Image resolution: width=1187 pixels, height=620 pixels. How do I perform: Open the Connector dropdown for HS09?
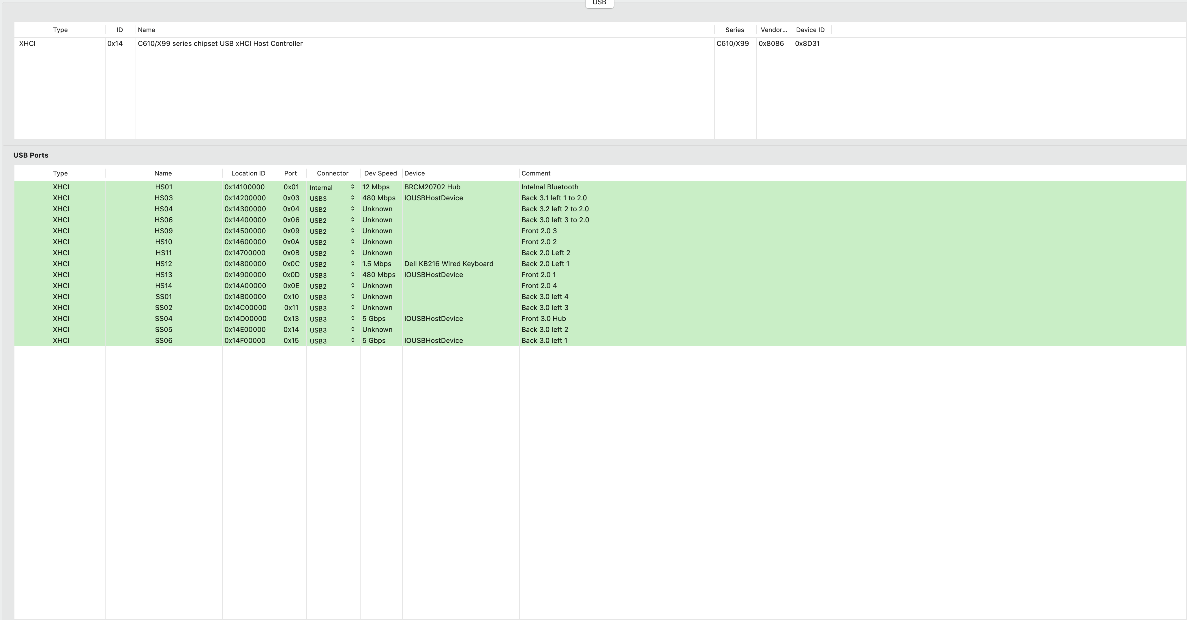pos(333,231)
